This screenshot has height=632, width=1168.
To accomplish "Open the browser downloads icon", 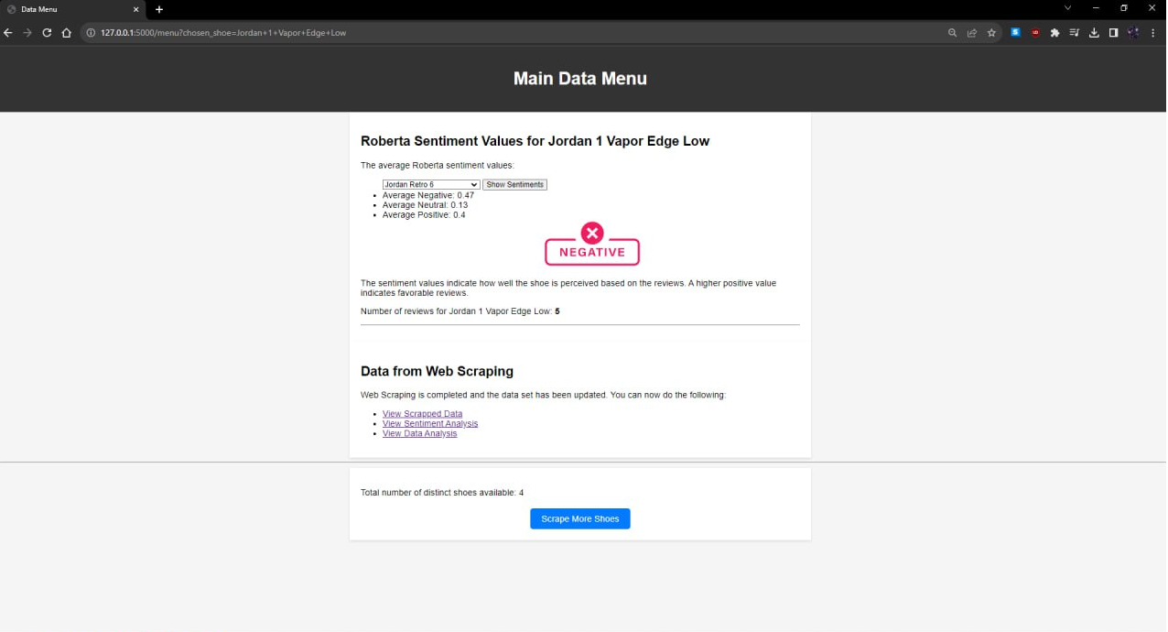I will (x=1094, y=33).
